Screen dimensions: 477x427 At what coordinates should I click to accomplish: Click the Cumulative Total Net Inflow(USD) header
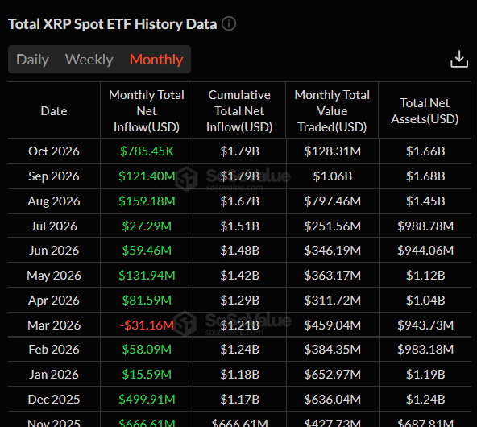coord(239,111)
